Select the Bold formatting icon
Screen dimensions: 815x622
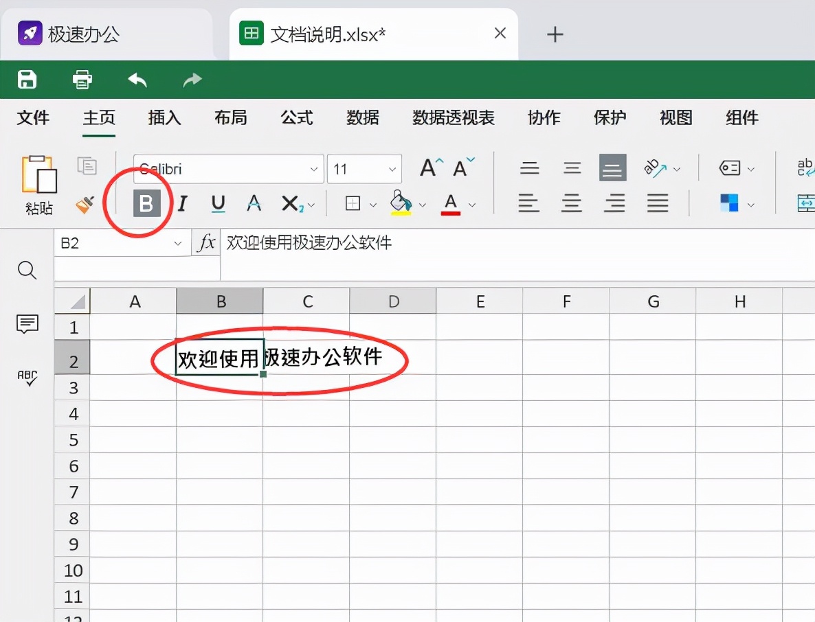[147, 203]
